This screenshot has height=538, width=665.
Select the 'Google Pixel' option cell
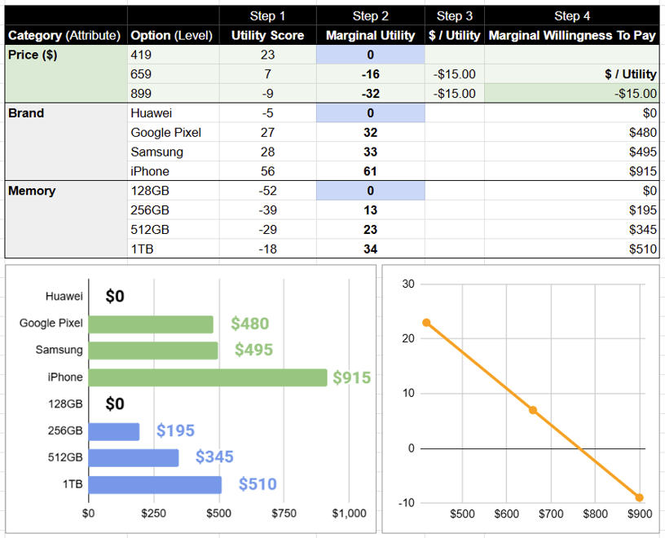point(173,132)
